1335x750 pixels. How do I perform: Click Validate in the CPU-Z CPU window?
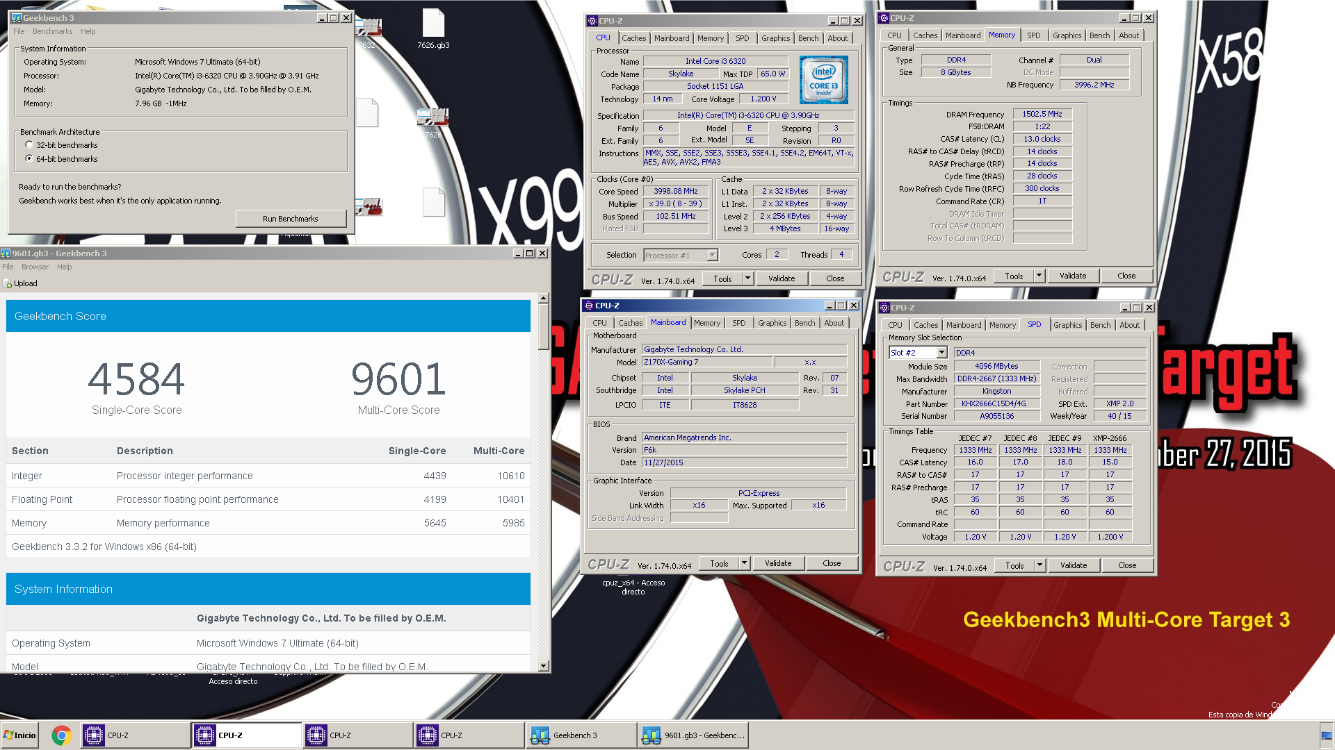pos(782,279)
